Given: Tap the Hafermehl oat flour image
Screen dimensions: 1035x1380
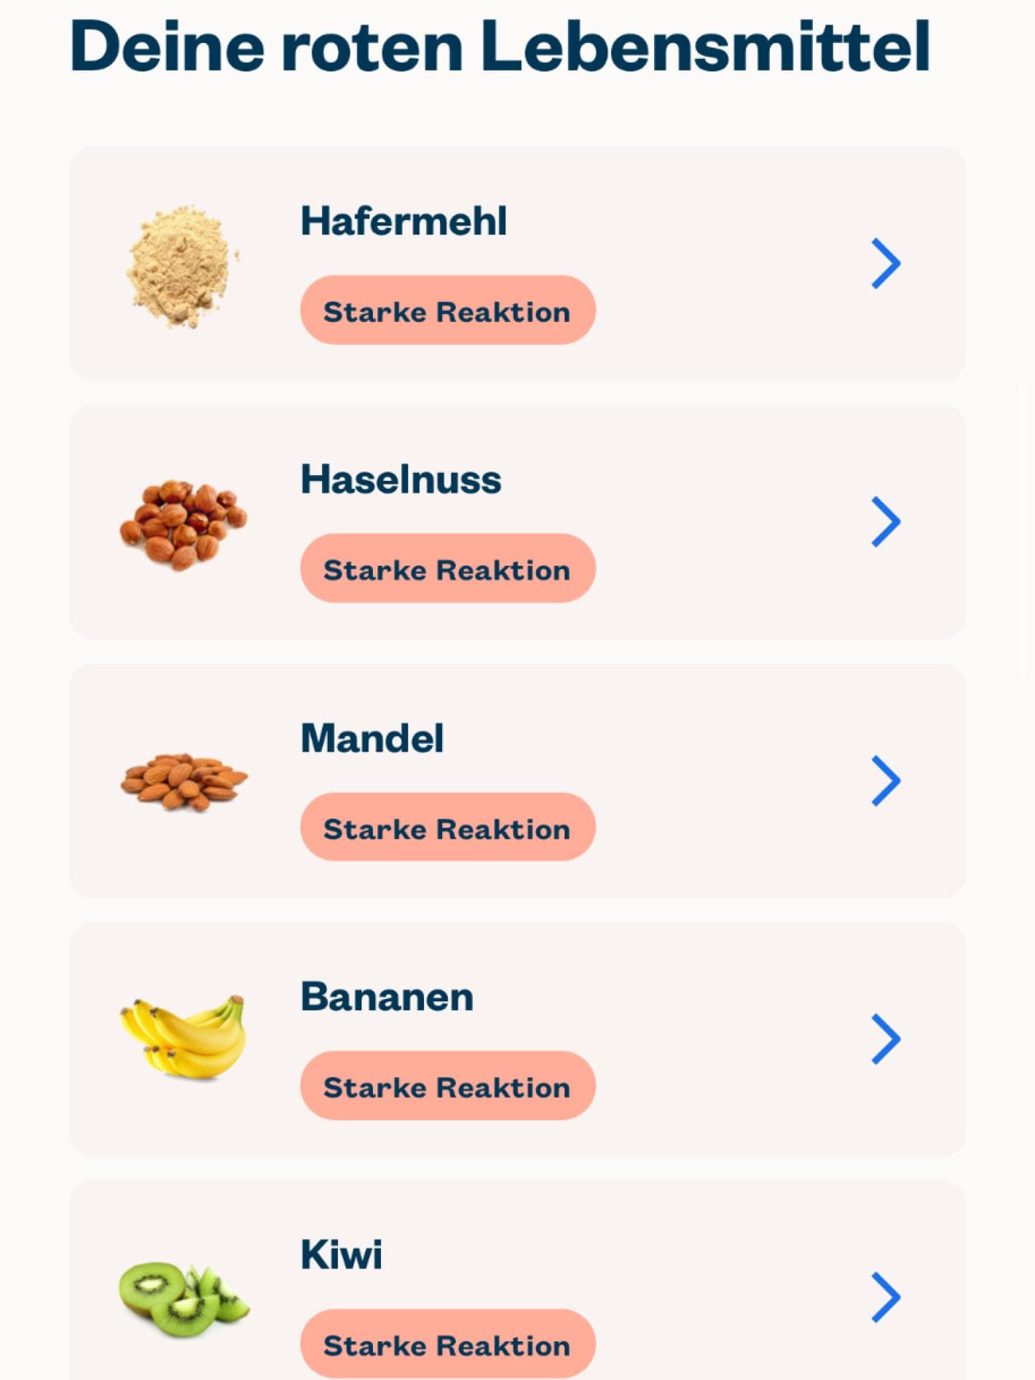Looking at the screenshot, I should 183,264.
